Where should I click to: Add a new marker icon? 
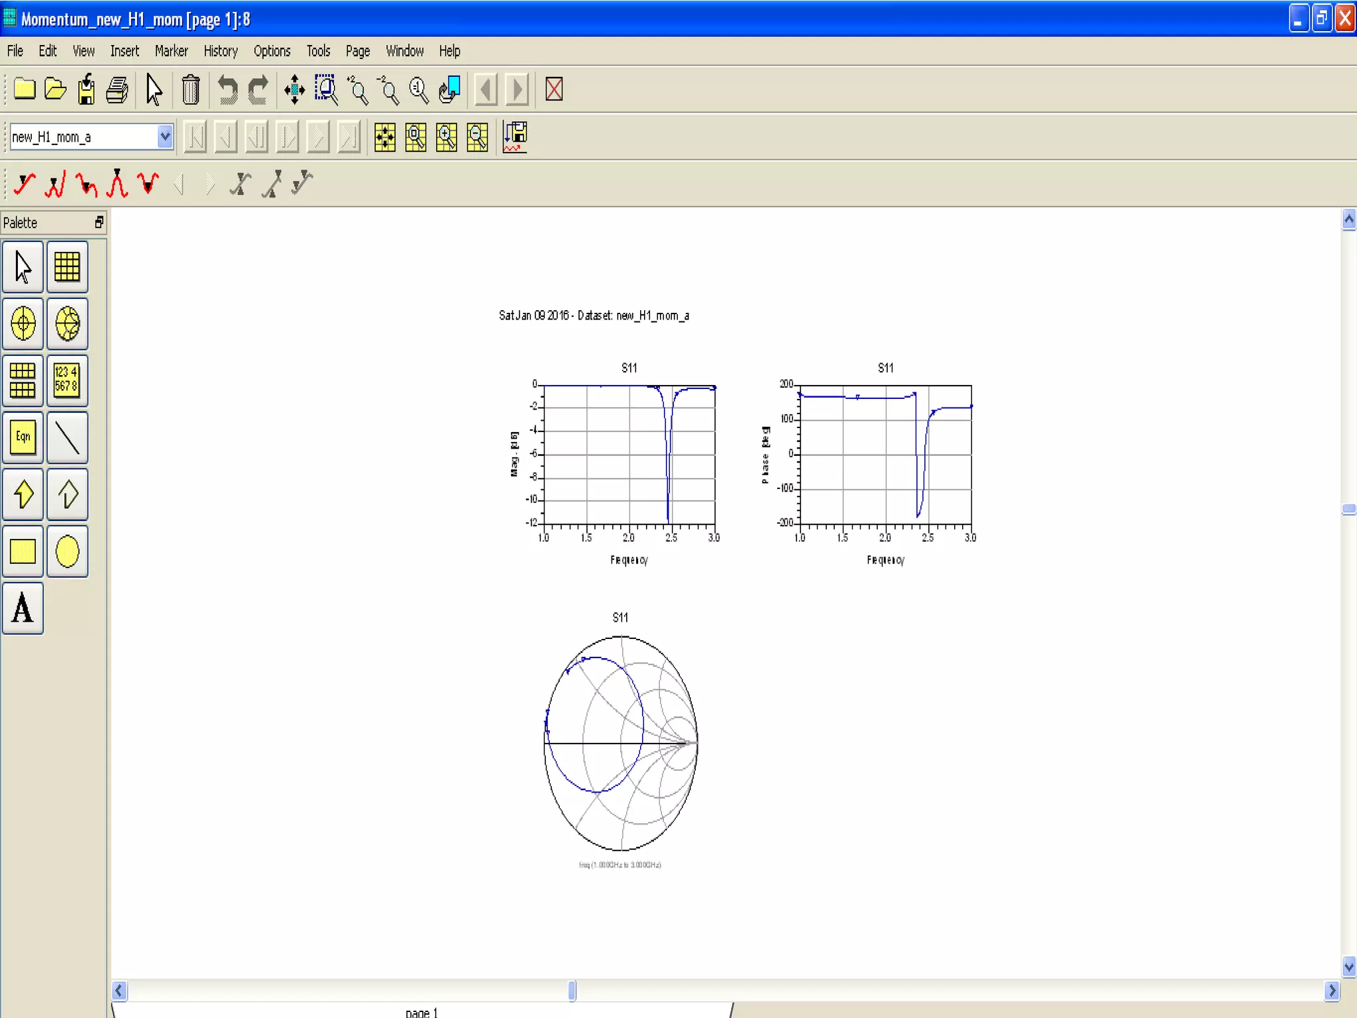coord(25,184)
